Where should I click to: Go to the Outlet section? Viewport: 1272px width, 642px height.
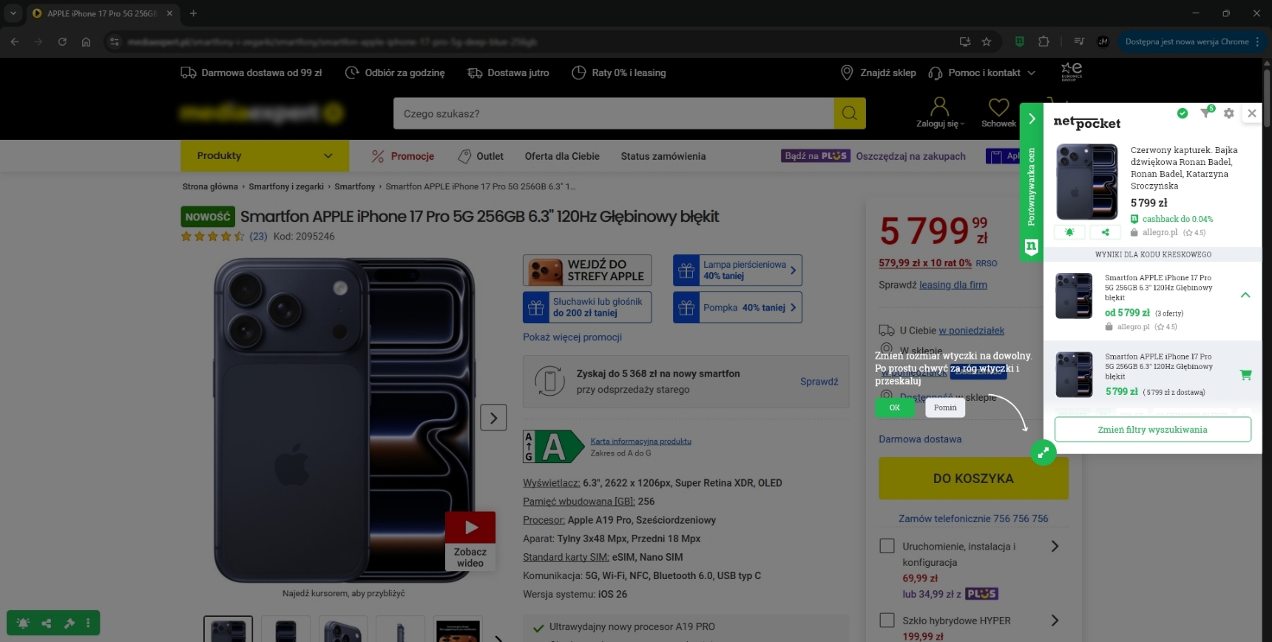pyautogui.click(x=481, y=156)
